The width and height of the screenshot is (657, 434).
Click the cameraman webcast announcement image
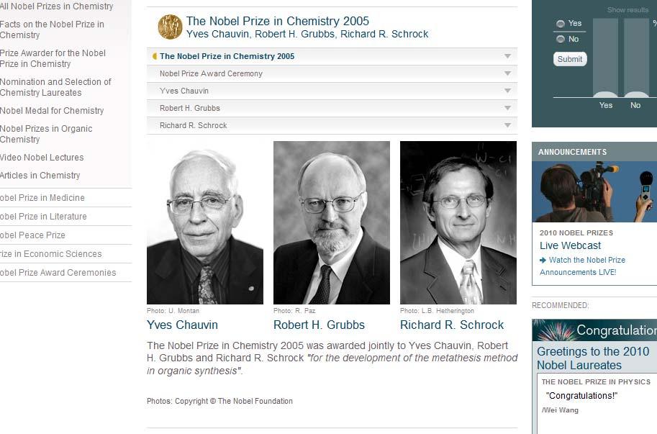click(x=594, y=192)
